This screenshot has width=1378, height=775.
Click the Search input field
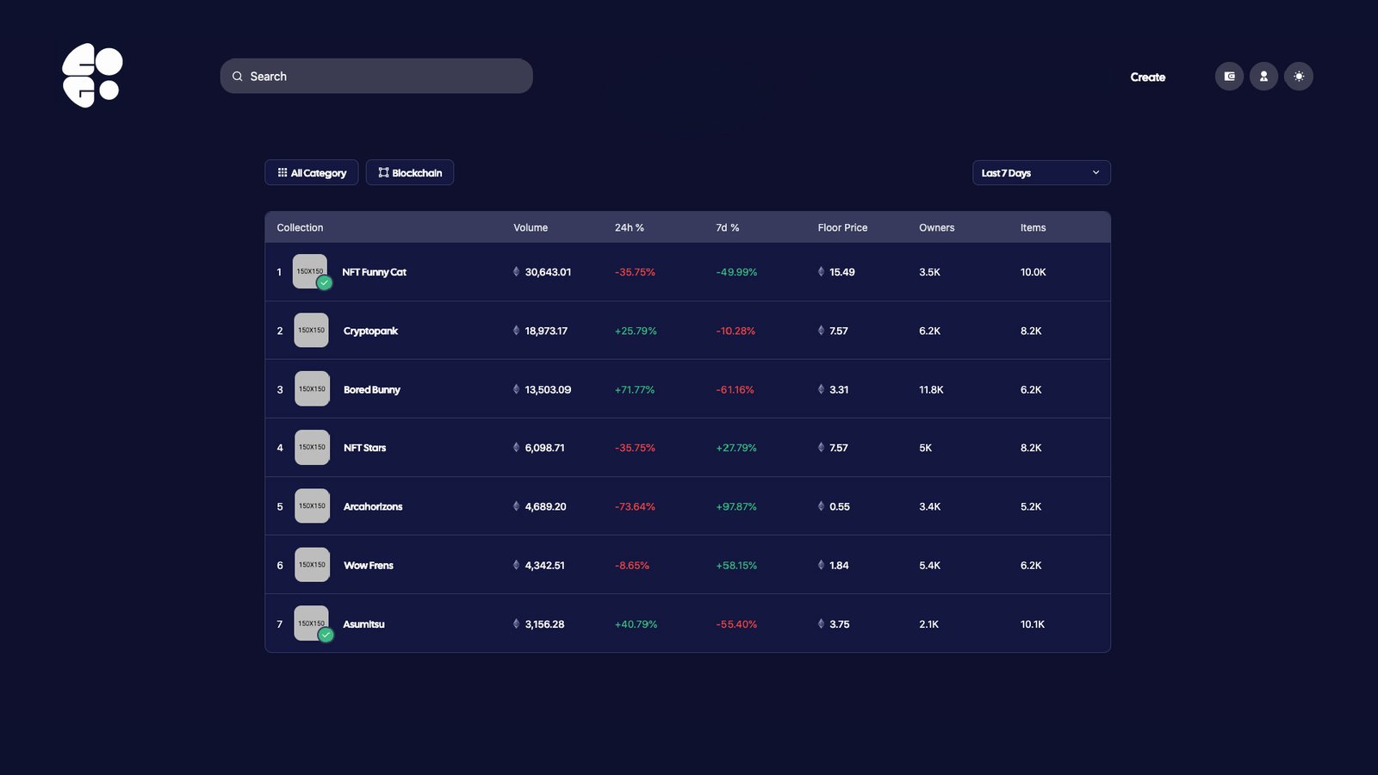[x=388, y=77]
